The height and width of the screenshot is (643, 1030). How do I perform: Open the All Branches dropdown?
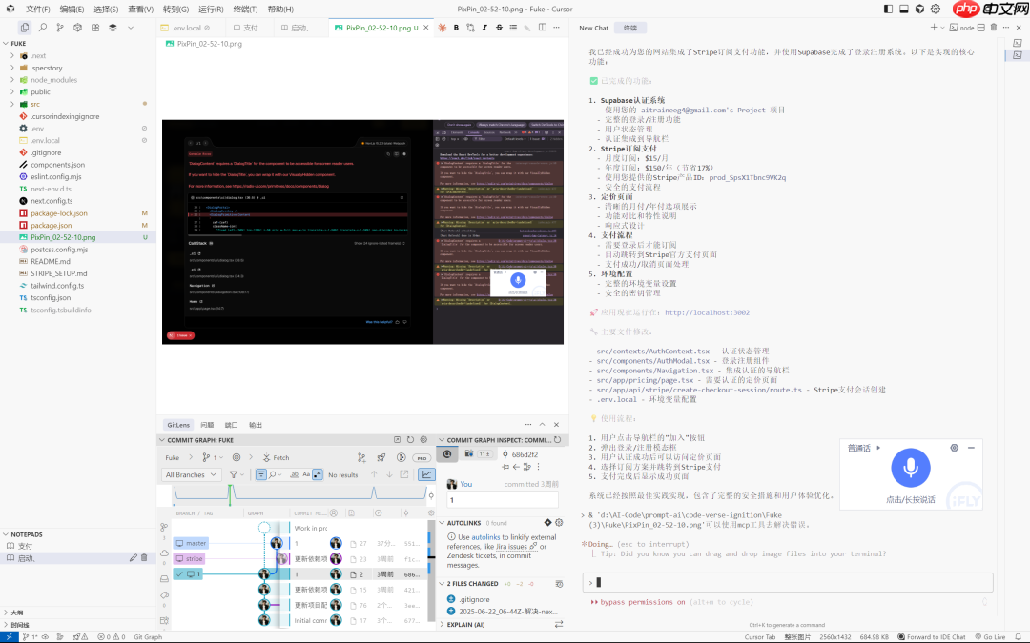(x=190, y=475)
